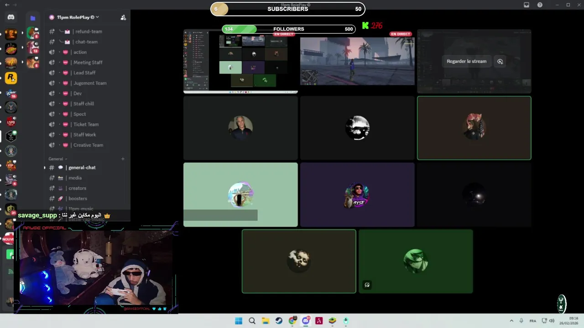The width and height of the screenshot is (584, 328).
Task: Join the Spect voice channel
Action: click(87, 114)
